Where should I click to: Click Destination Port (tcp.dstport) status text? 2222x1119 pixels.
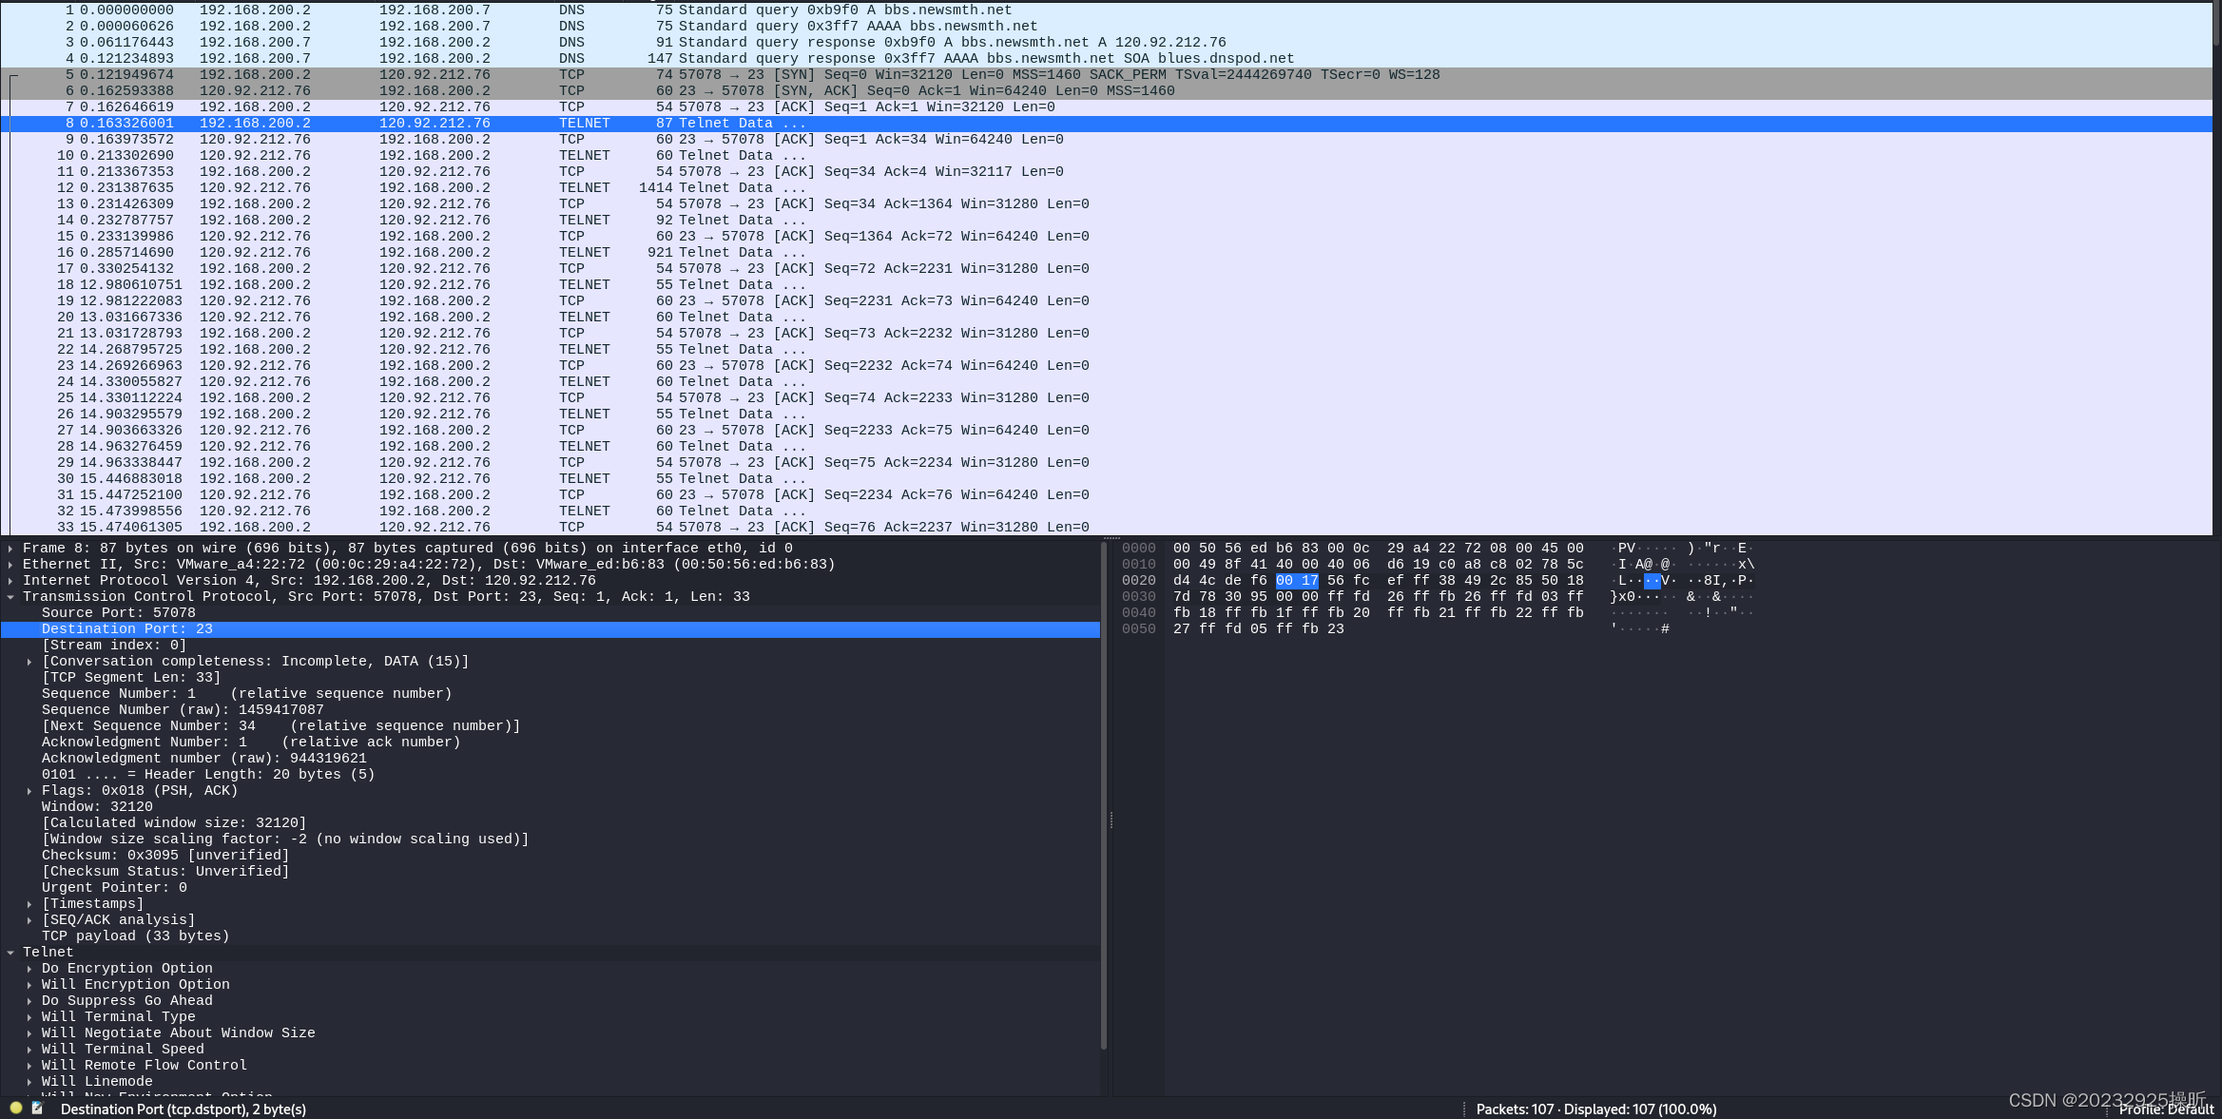184,1109
